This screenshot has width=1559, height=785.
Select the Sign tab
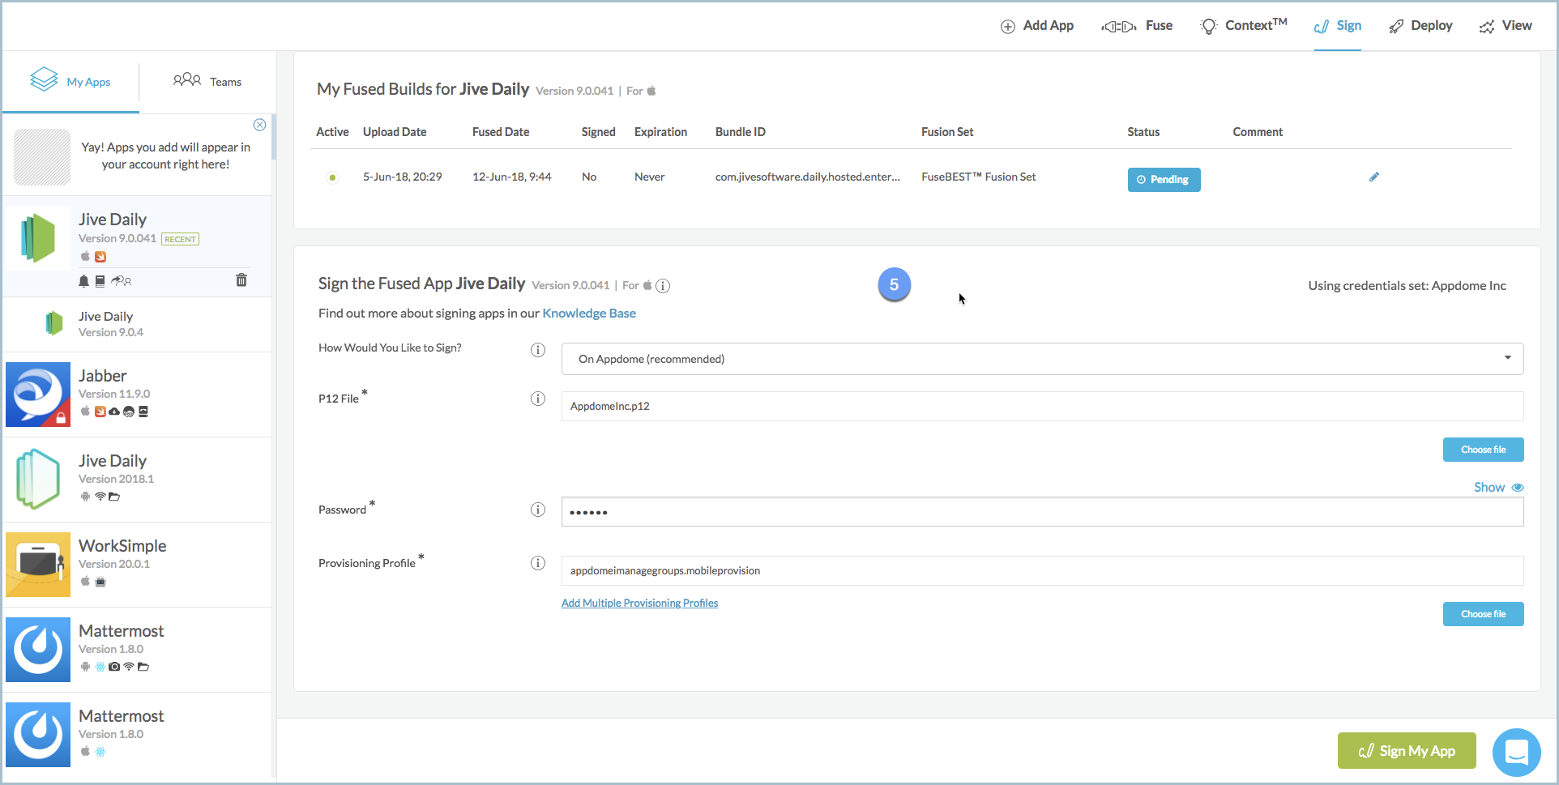(x=1338, y=26)
